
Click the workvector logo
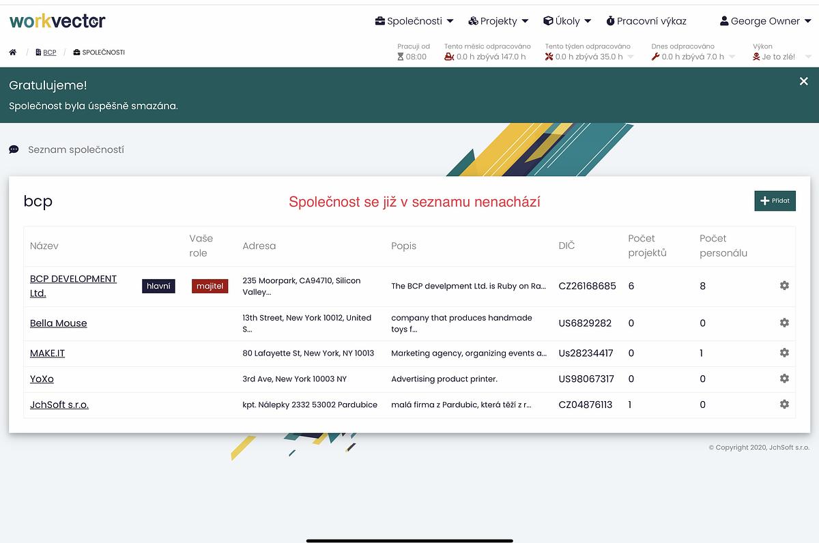click(x=57, y=21)
